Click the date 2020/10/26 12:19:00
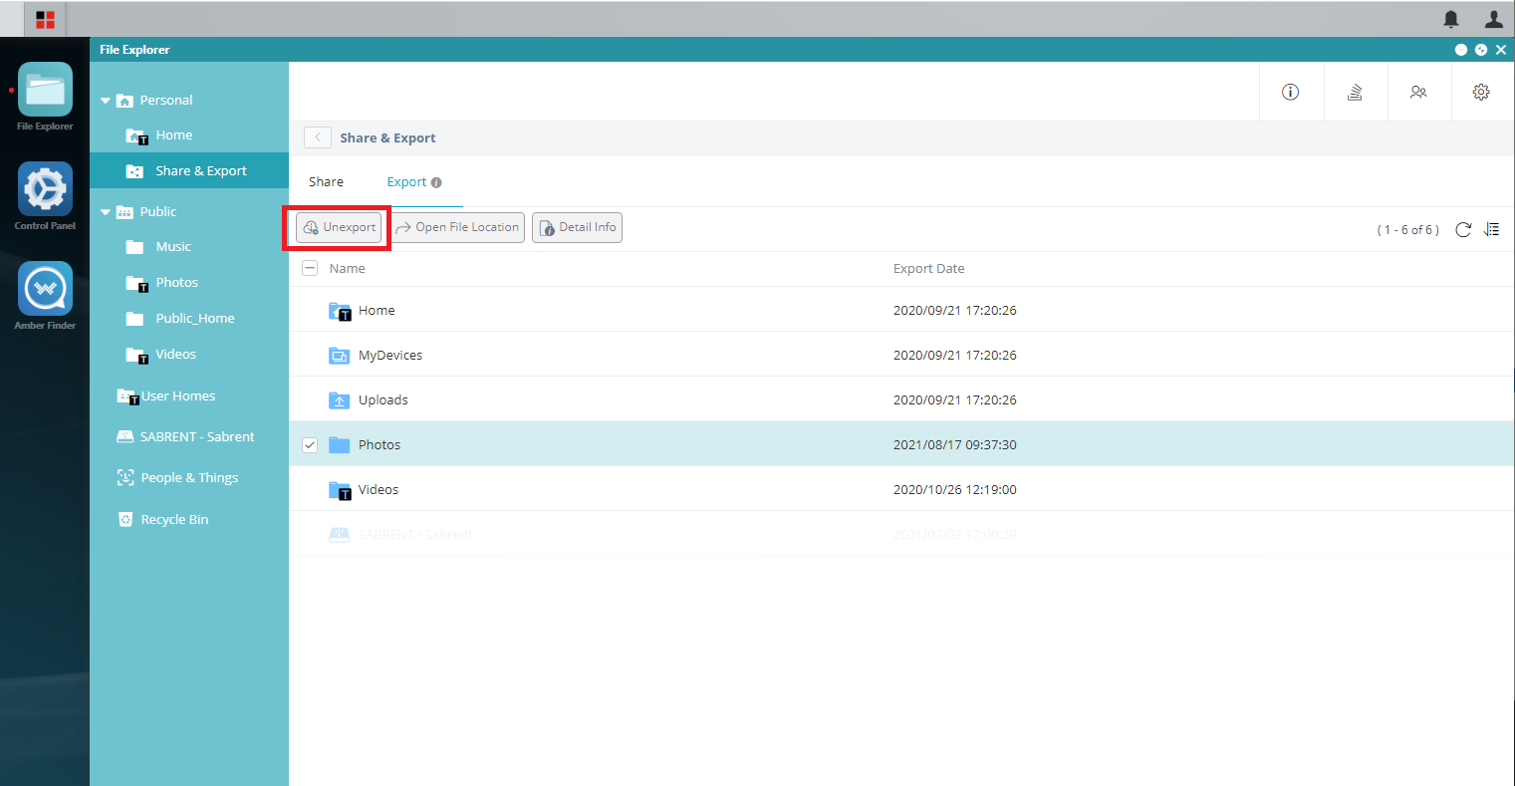 pos(955,490)
